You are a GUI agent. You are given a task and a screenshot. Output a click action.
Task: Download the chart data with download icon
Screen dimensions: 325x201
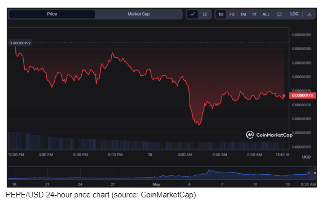coord(309,14)
